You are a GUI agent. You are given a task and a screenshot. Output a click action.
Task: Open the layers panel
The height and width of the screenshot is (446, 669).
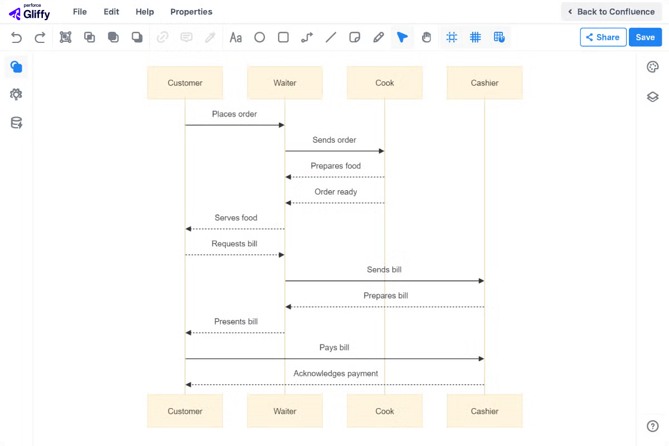tap(653, 97)
